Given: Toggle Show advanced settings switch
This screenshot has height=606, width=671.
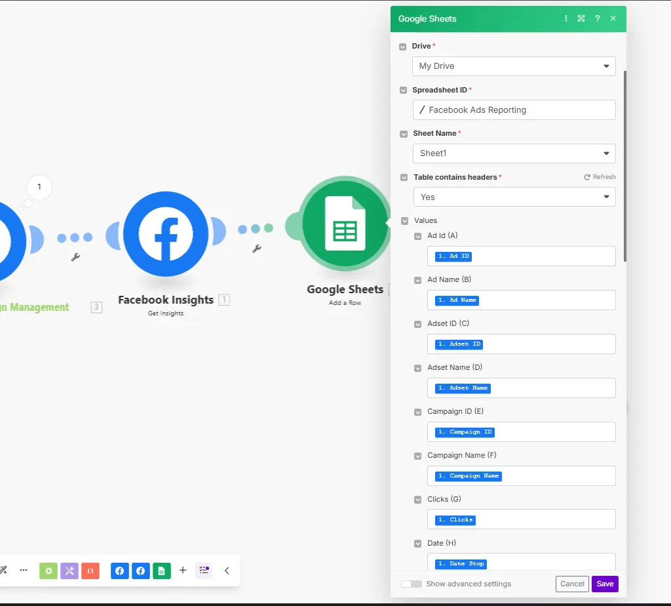Looking at the screenshot, I should 412,584.
